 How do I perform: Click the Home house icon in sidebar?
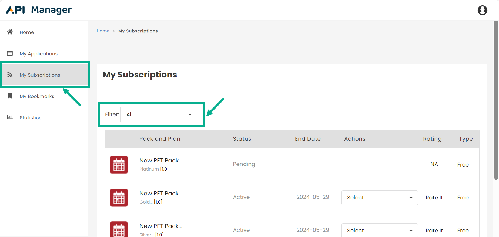click(10, 32)
